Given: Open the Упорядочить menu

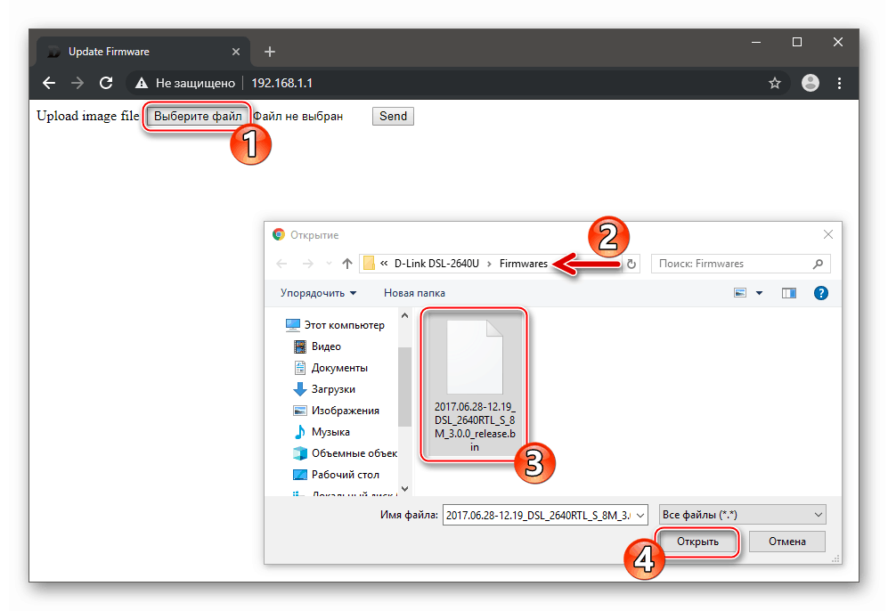Looking at the screenshot, I should [x=318, y=293].
